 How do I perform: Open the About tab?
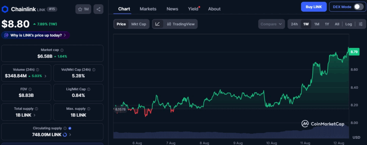click(x=214, y=9)
